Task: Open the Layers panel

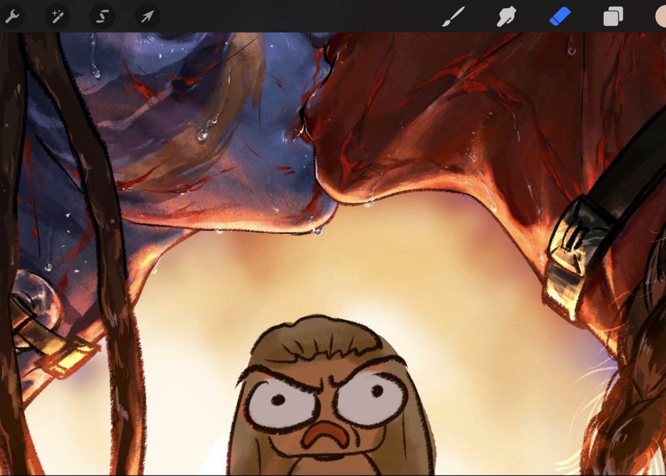Action: pos(613,17)
